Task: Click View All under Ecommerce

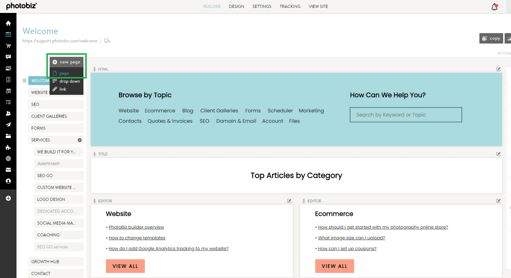Action: (335, 266)
